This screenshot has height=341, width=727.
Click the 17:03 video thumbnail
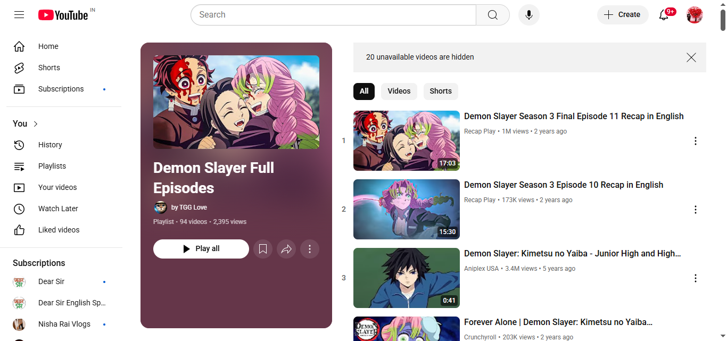pos(407,140)
